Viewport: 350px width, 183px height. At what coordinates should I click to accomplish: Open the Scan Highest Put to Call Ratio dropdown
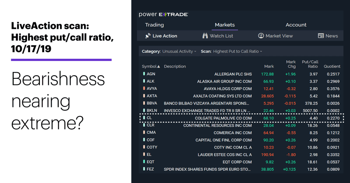[238, 51]
